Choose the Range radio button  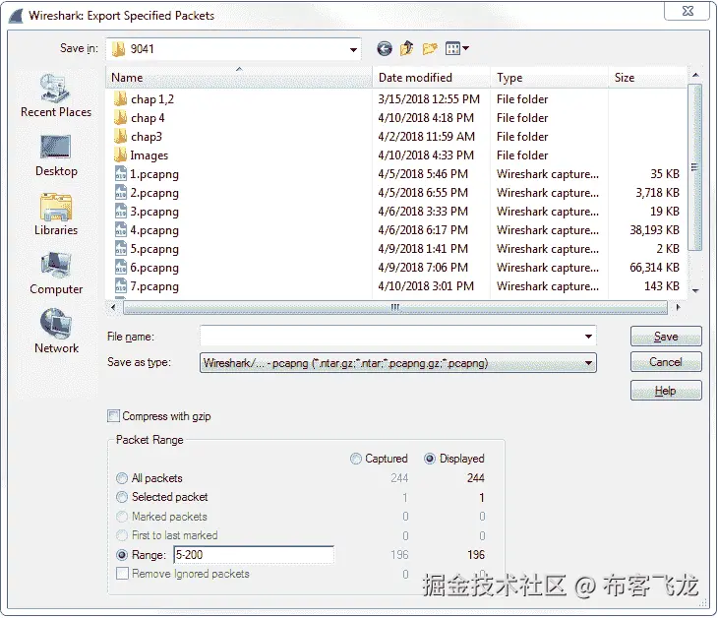[x=122, y=555]
